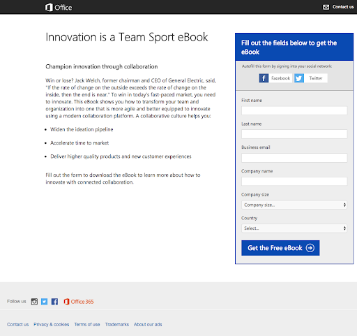This screenshot has width=357, height=336.
Task: Focus the Last name text field
Action: coord(294,134)
